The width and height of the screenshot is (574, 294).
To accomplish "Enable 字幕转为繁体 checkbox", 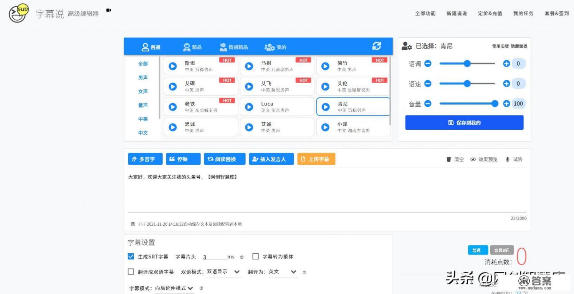I will [256, 256].
